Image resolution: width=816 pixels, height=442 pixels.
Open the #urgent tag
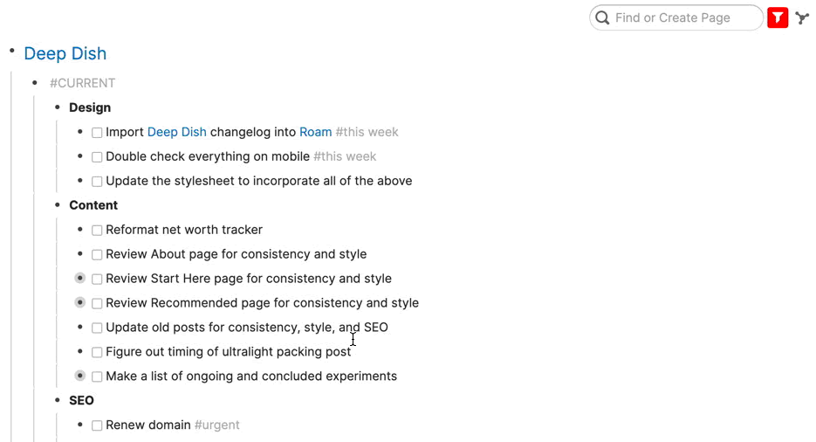pyautogui.click(x=216, y=425)
